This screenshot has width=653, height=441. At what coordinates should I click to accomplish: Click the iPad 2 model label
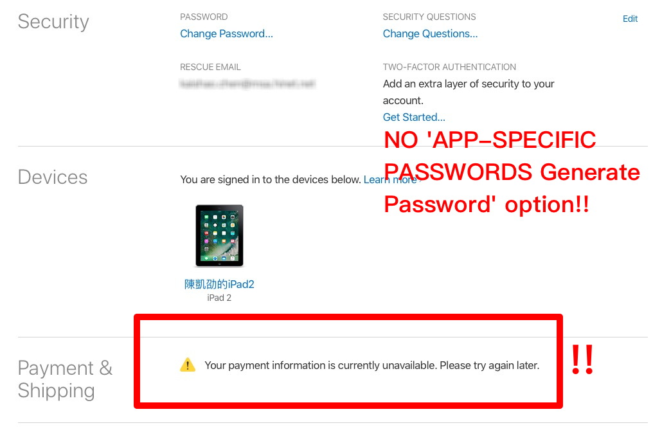(219, 298)
